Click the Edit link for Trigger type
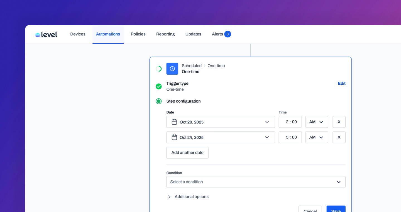The width and height of the screenshot is (401, 212). (x=342, y=83)
